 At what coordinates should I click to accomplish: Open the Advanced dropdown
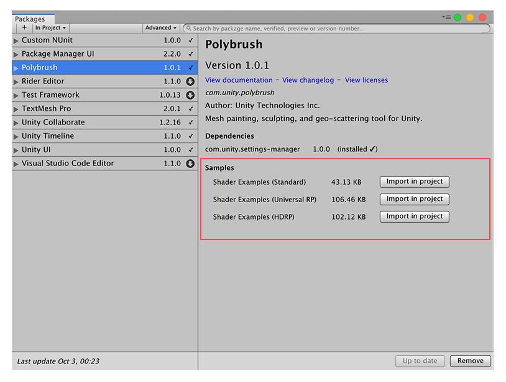pyautogui.click(x=160, y=27)
